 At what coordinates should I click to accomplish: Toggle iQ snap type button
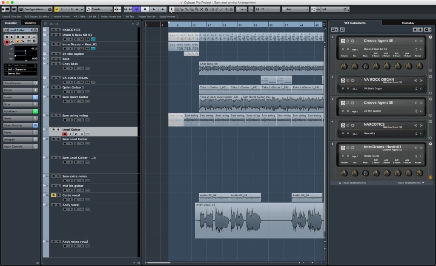[x=313, y=9]
